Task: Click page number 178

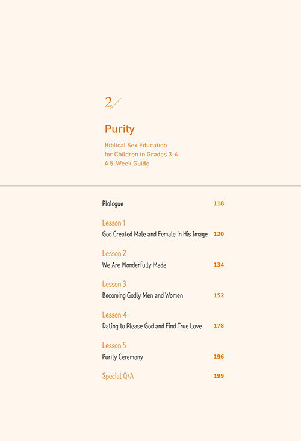Action: [219, 326]
